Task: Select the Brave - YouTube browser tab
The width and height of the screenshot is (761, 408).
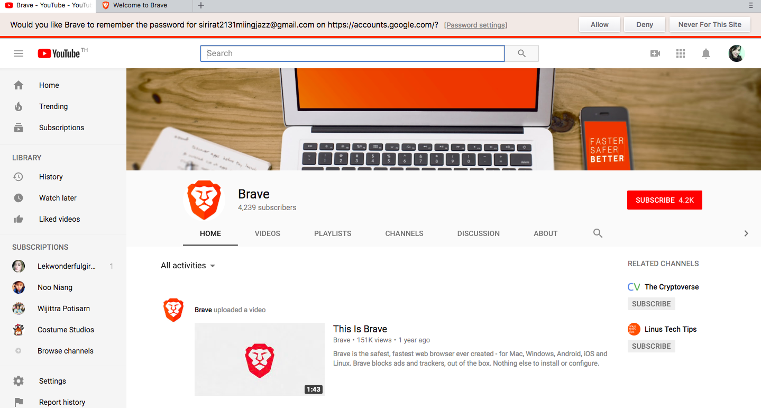Action: 48,5
